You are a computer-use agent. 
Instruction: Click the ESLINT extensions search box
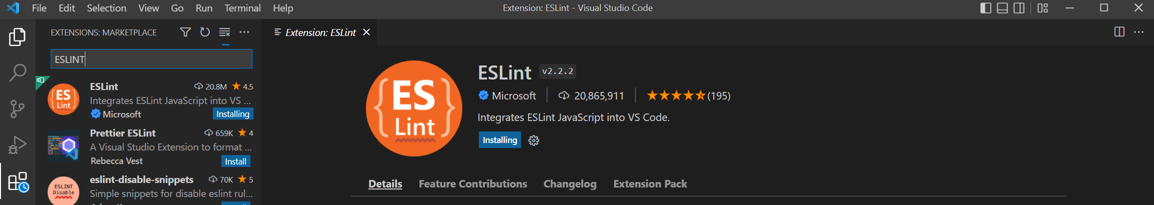coord(152,59)
